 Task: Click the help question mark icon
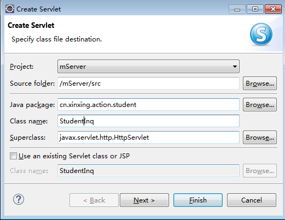[x=19, y=199]
